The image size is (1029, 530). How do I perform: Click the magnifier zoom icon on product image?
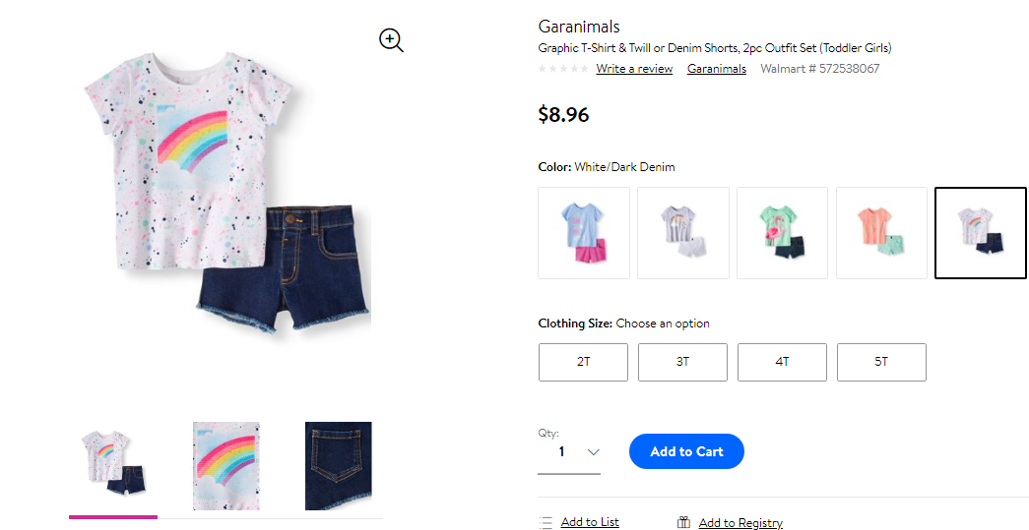click(x=391, y=40)
